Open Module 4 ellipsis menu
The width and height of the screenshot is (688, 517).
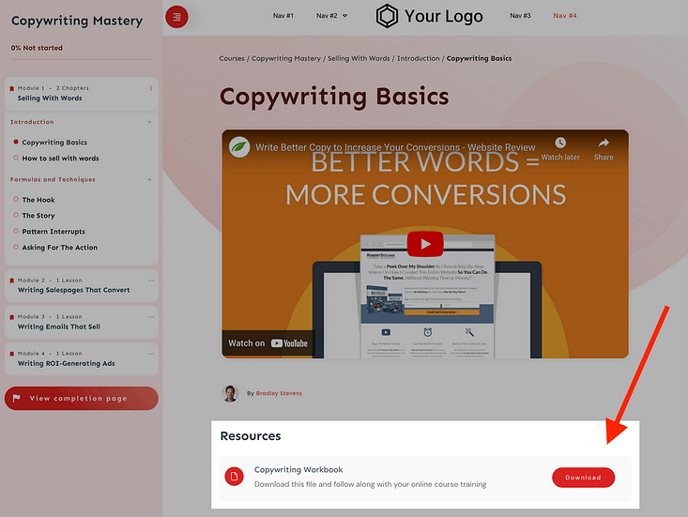150,354
